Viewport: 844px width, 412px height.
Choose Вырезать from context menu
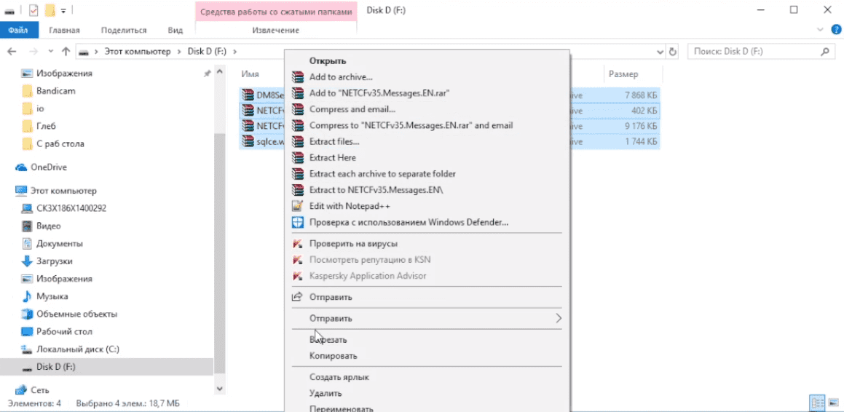pos(328,340)
